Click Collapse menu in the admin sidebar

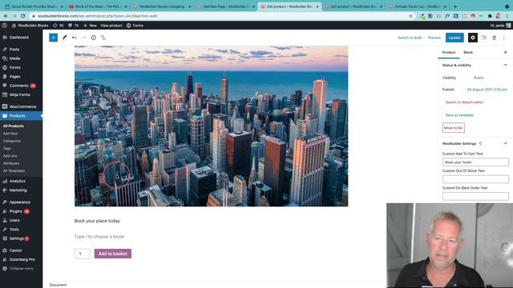22,269
